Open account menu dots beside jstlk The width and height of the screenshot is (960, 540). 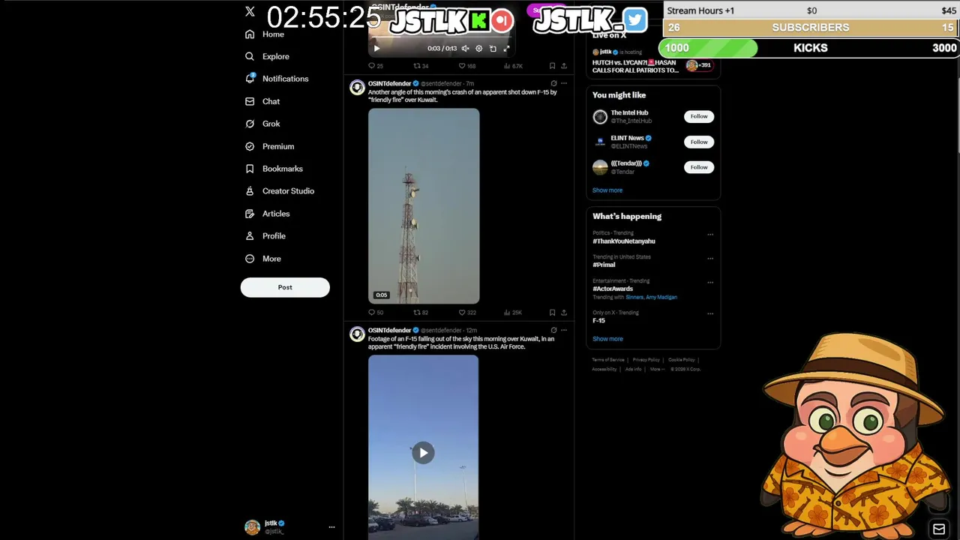click(x=331, y=527)
